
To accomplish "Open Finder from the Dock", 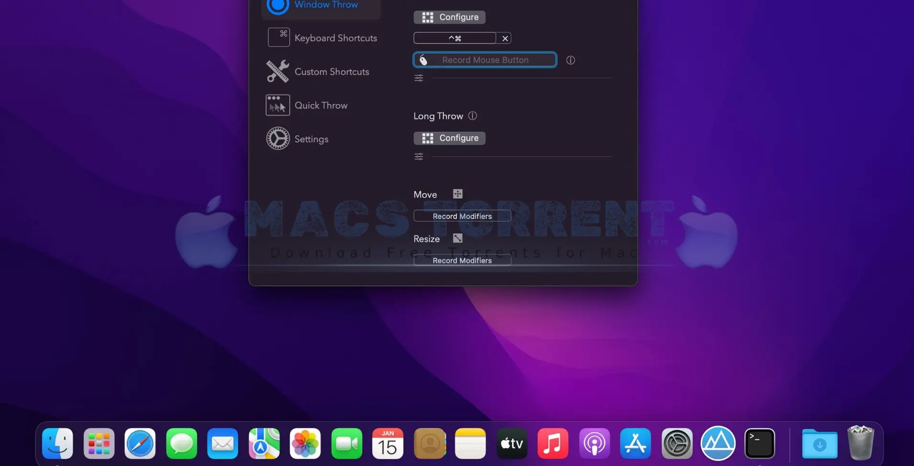I will [57, 444].
